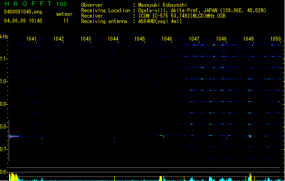Image resolution: width=285 pixels, height=181 pixels.
Task: Click the 1048 time axis marker
Action: pos(221,39)
